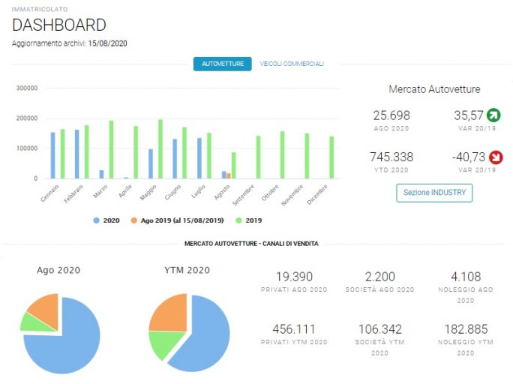Click the green upward arrow variation icon

pos(493,115)
